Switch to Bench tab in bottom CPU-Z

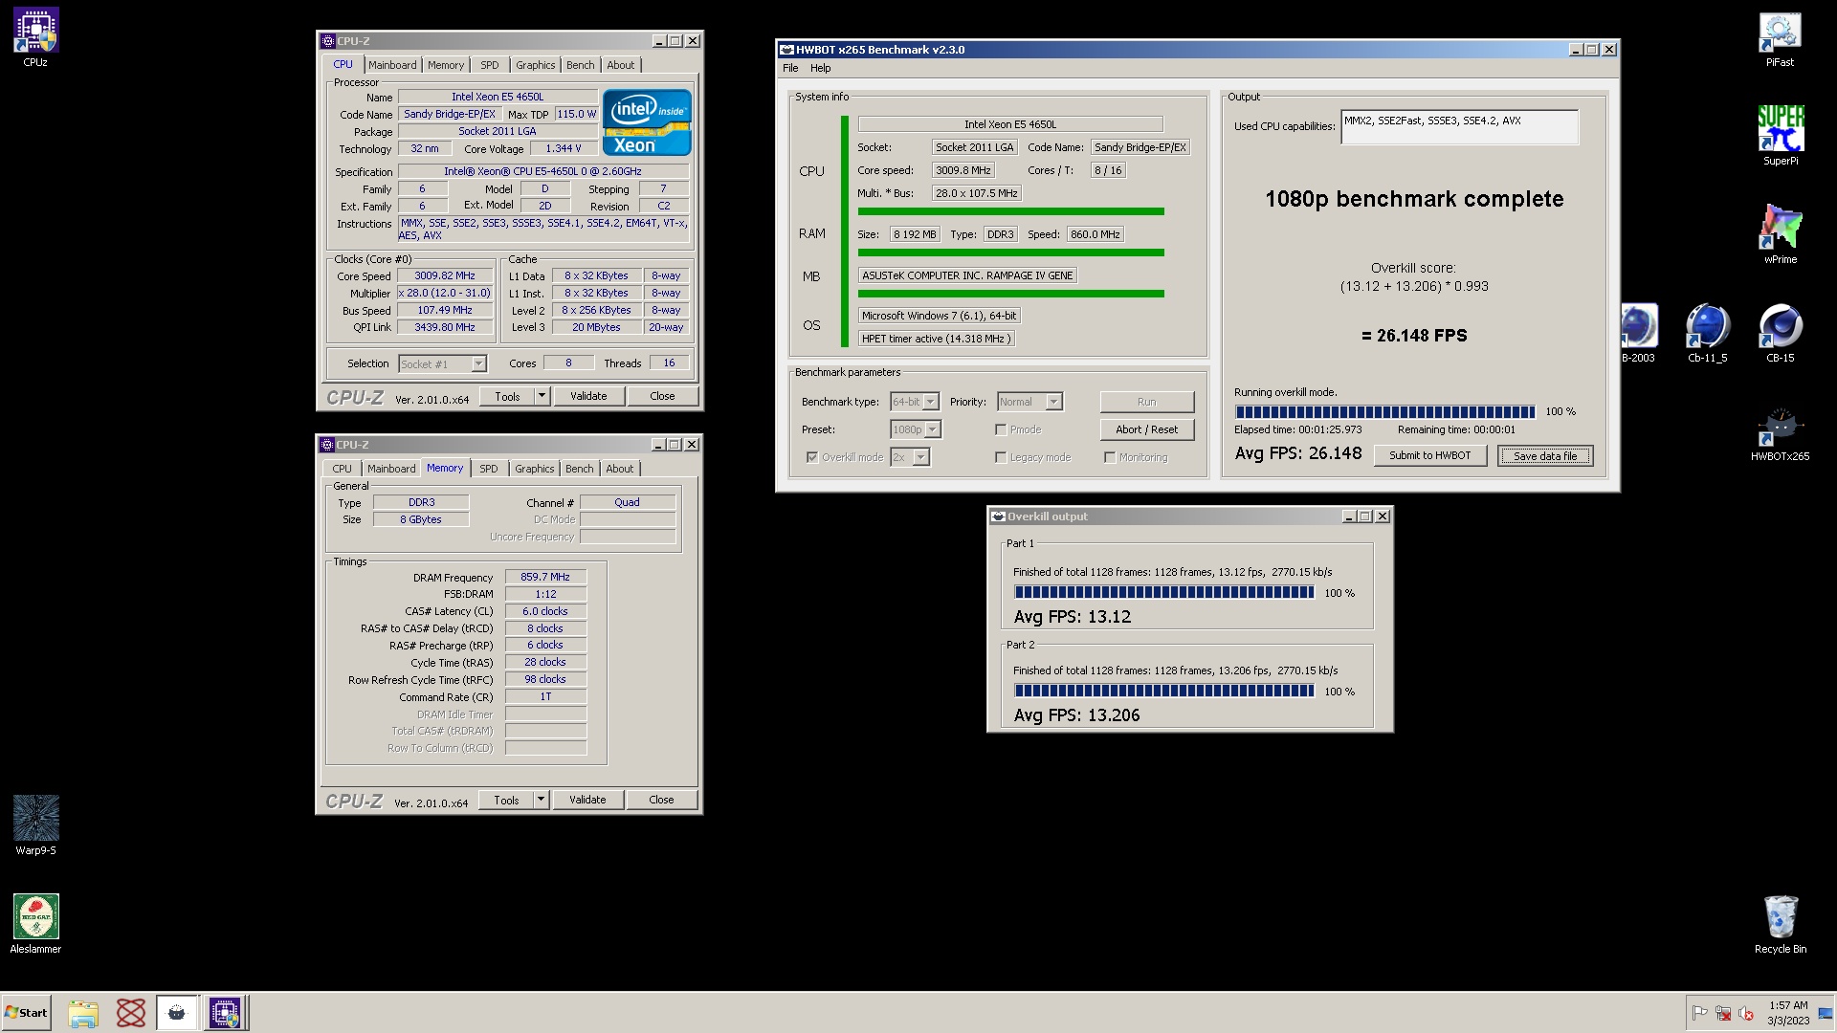(x=580, y=469)
